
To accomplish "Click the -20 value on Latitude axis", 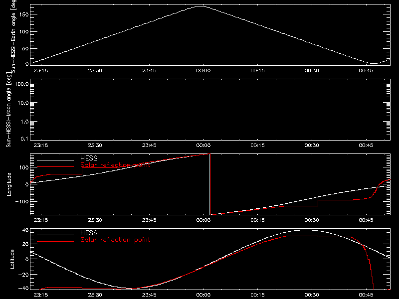I will 23,275.
